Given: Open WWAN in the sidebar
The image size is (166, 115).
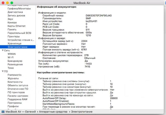Looking at the screenshot, I should pyautogui.click(x=12, y=54).
